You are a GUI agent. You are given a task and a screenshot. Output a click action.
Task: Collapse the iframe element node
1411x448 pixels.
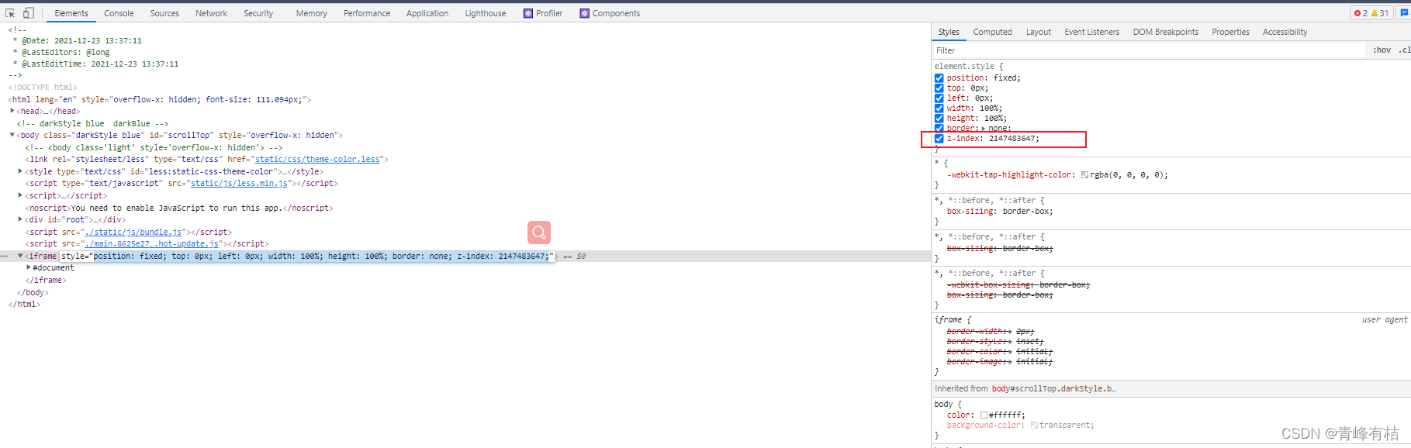click(x=20, y=256)
